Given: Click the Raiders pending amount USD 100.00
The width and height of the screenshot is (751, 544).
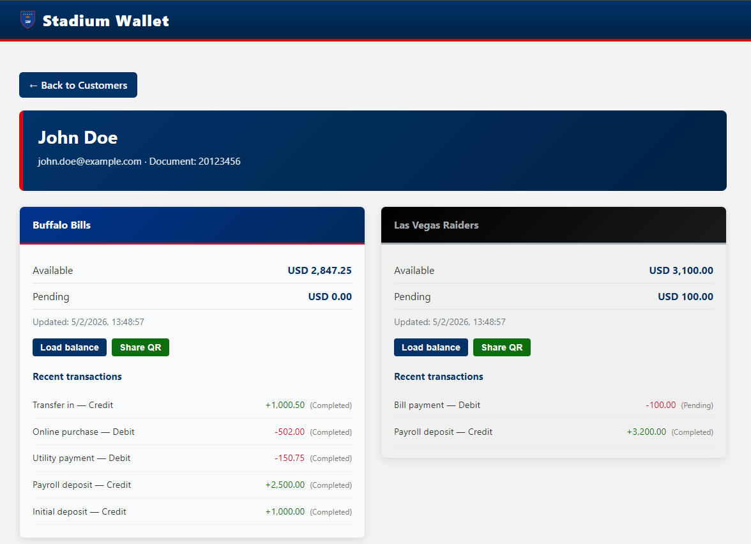Looking at the screenshot, I should [x=685, y=297].
